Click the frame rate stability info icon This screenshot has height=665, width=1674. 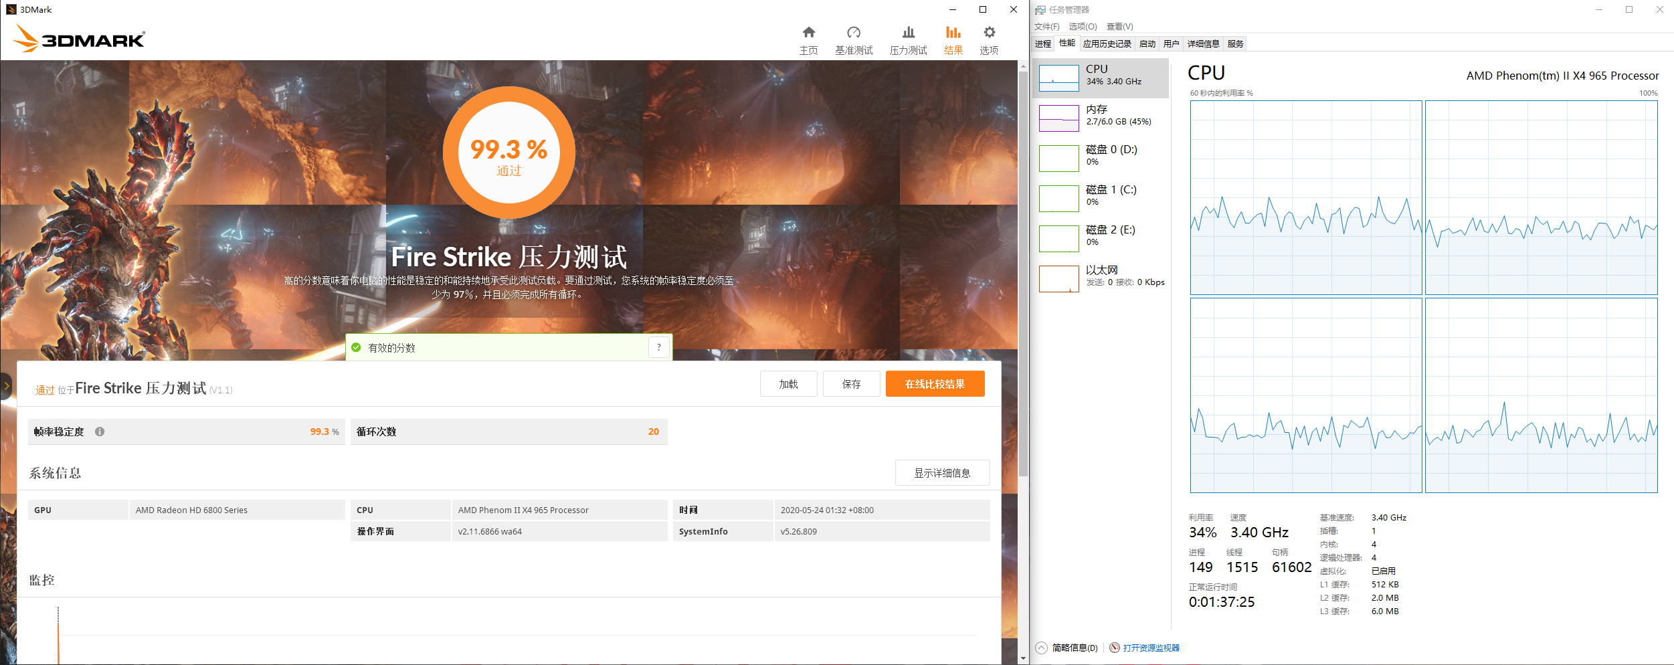[x=100, y=432]
